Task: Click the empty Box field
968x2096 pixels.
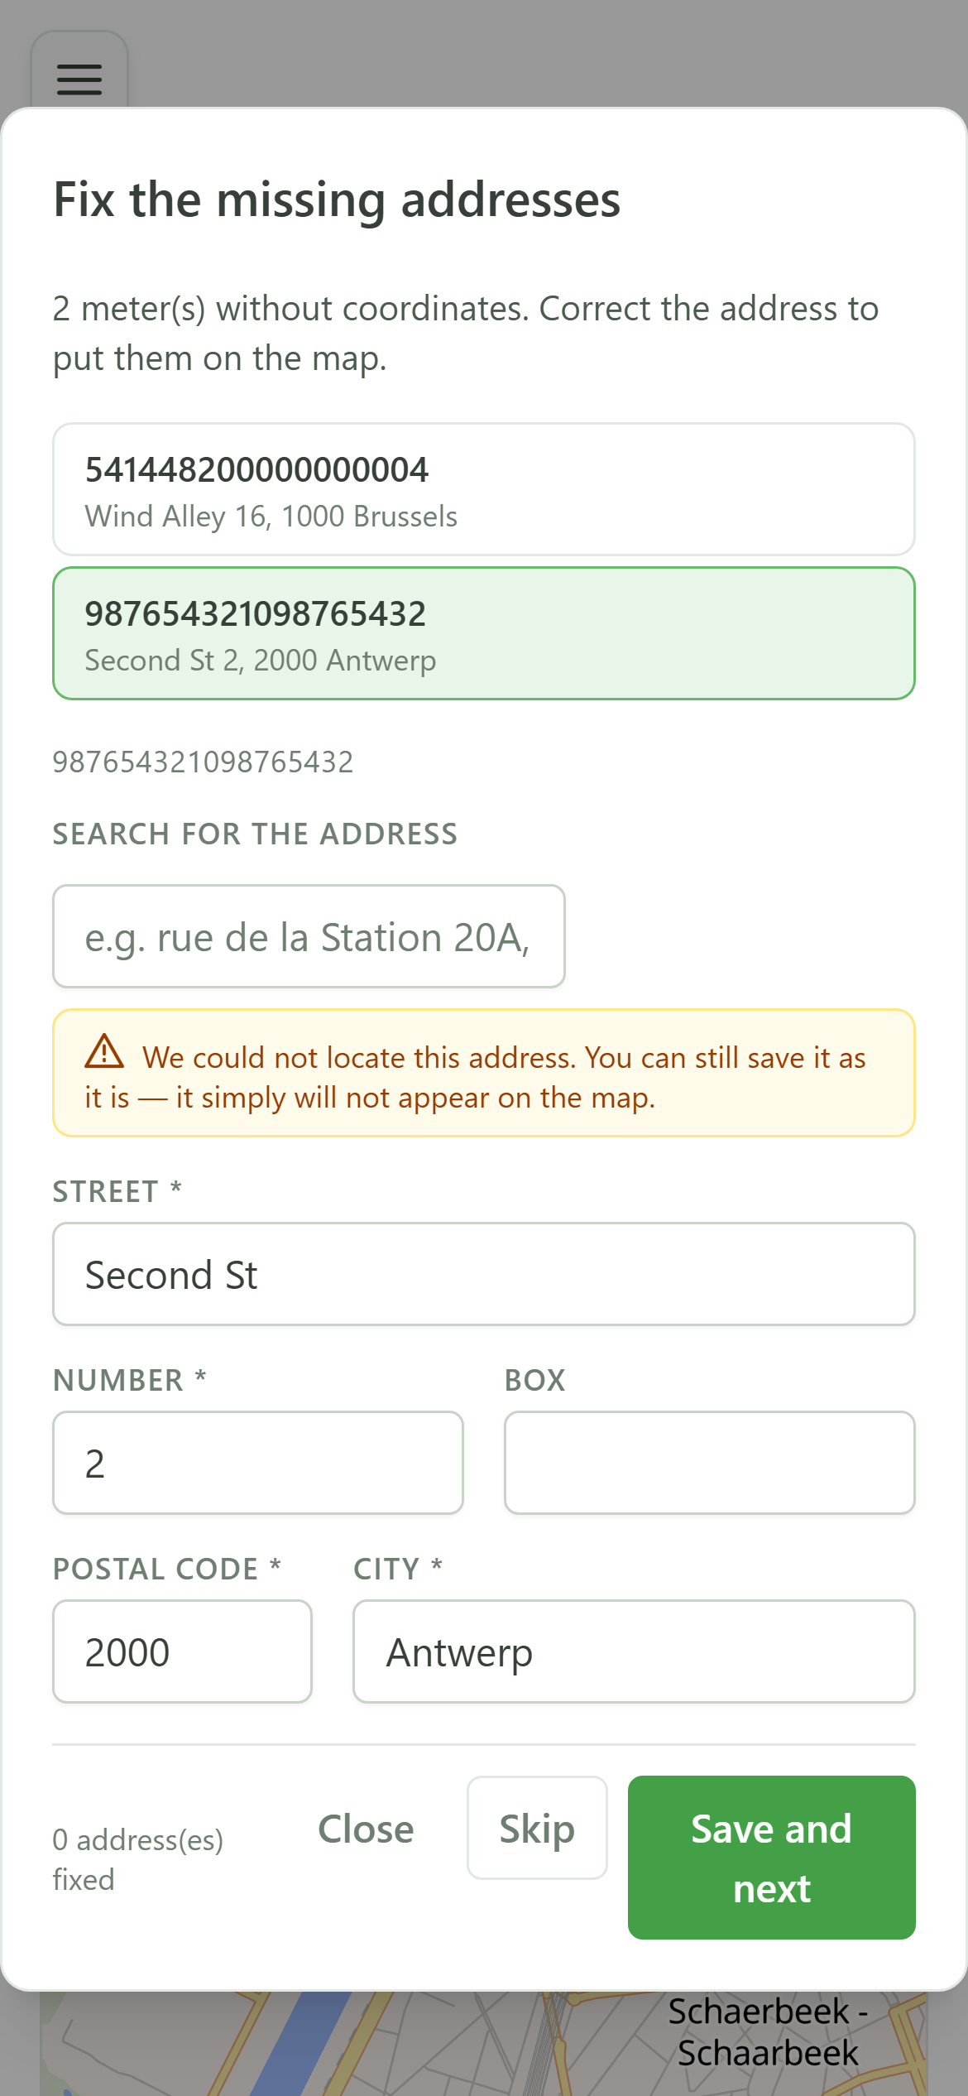Action: click(710, 1463)
